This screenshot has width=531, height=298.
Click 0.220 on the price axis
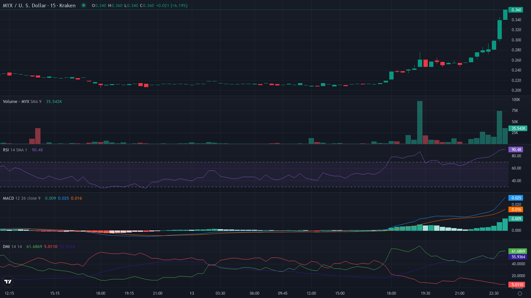click(x=516, y=80)
